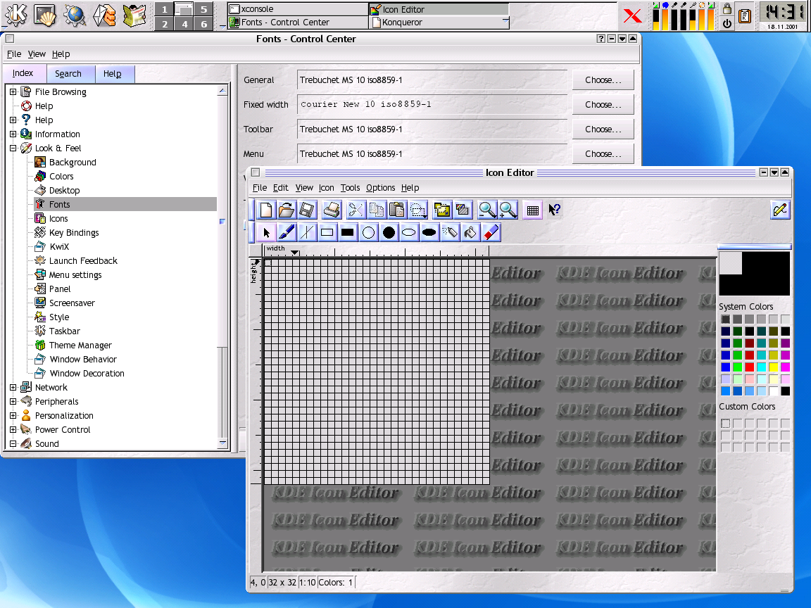Click the Print icon in Icon Editor

click(332, 210)
